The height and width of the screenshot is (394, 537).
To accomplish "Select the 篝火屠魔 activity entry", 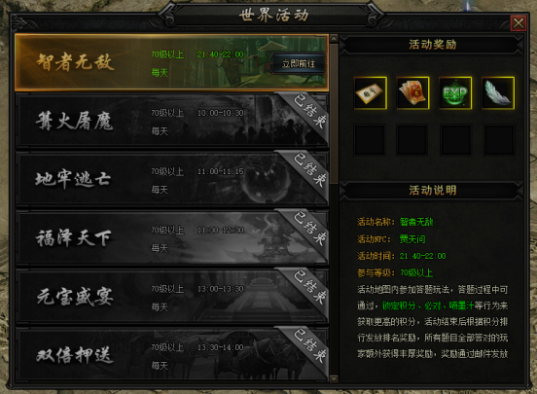I will tap(171, 121).
